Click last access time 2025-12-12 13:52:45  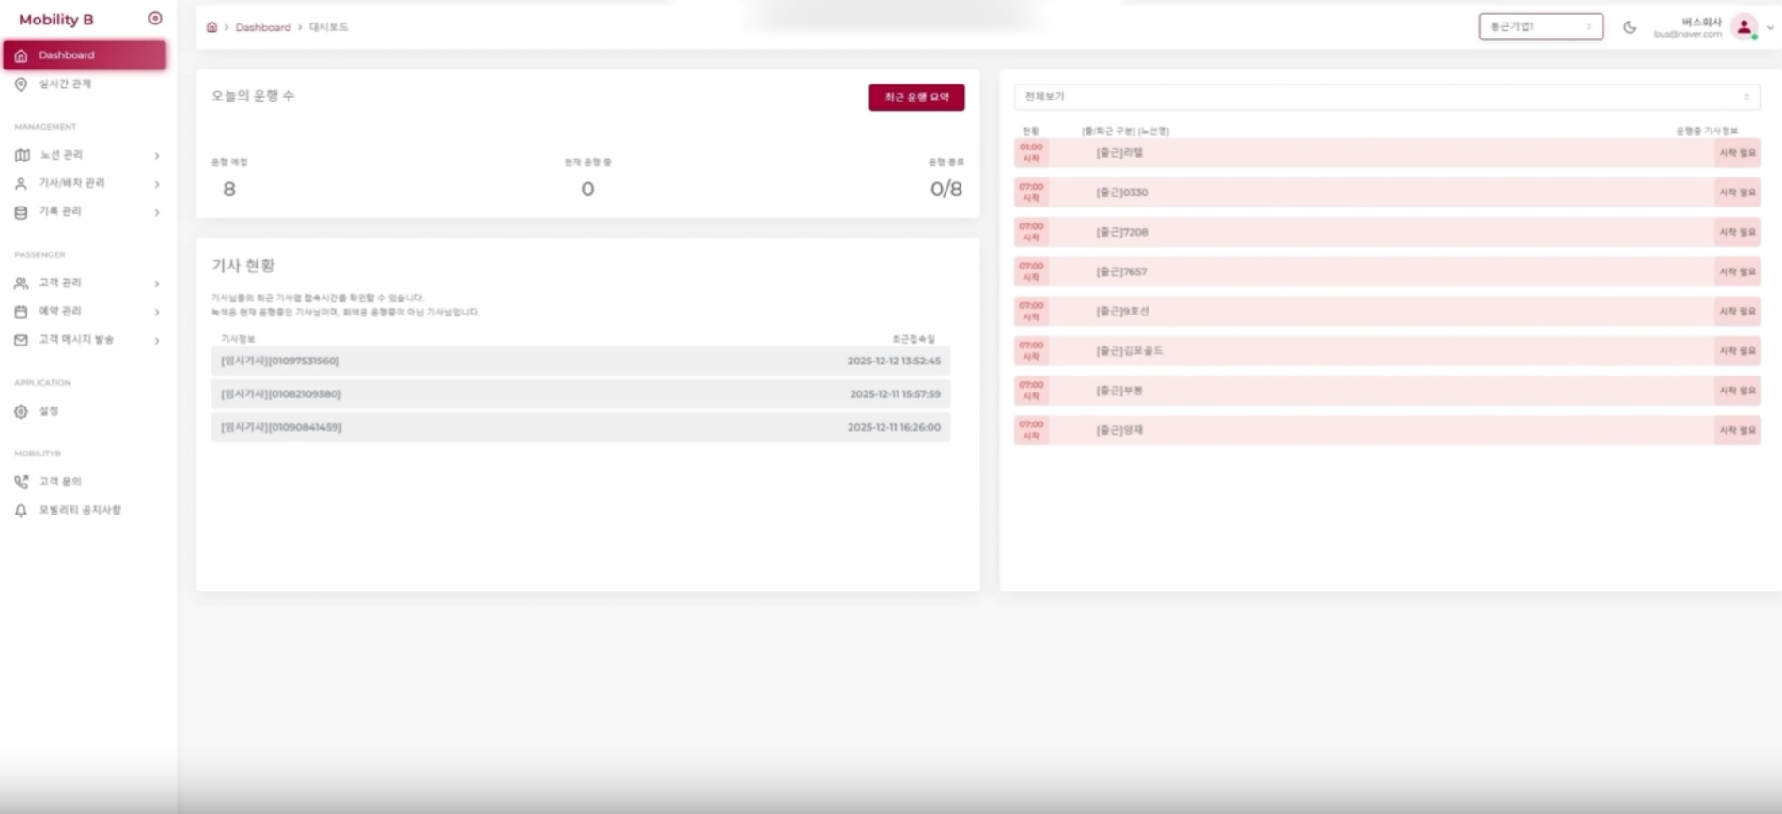click(894, 361)
